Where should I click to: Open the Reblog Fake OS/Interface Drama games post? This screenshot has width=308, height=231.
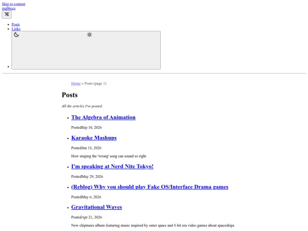pos(149,187)
